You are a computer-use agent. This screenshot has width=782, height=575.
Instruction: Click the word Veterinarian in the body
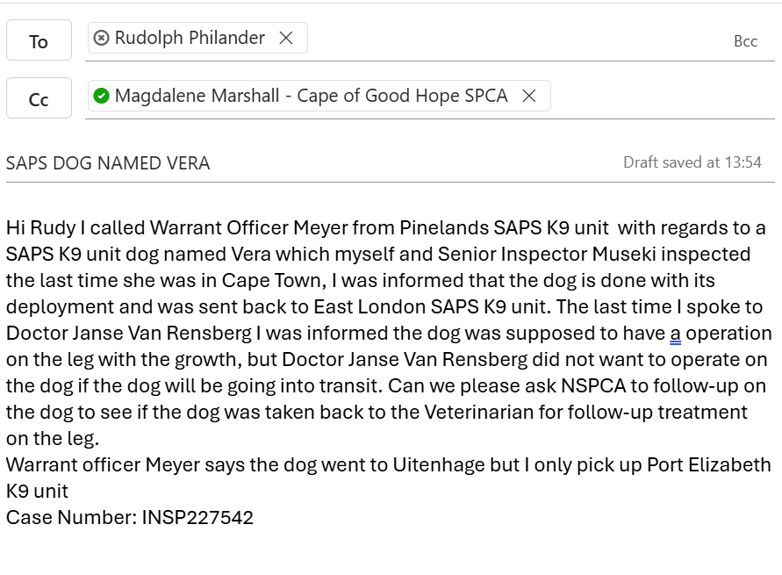(479, 413)
